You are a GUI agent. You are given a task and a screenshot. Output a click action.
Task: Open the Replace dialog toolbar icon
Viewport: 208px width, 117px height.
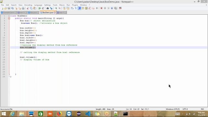click(51, 8)
